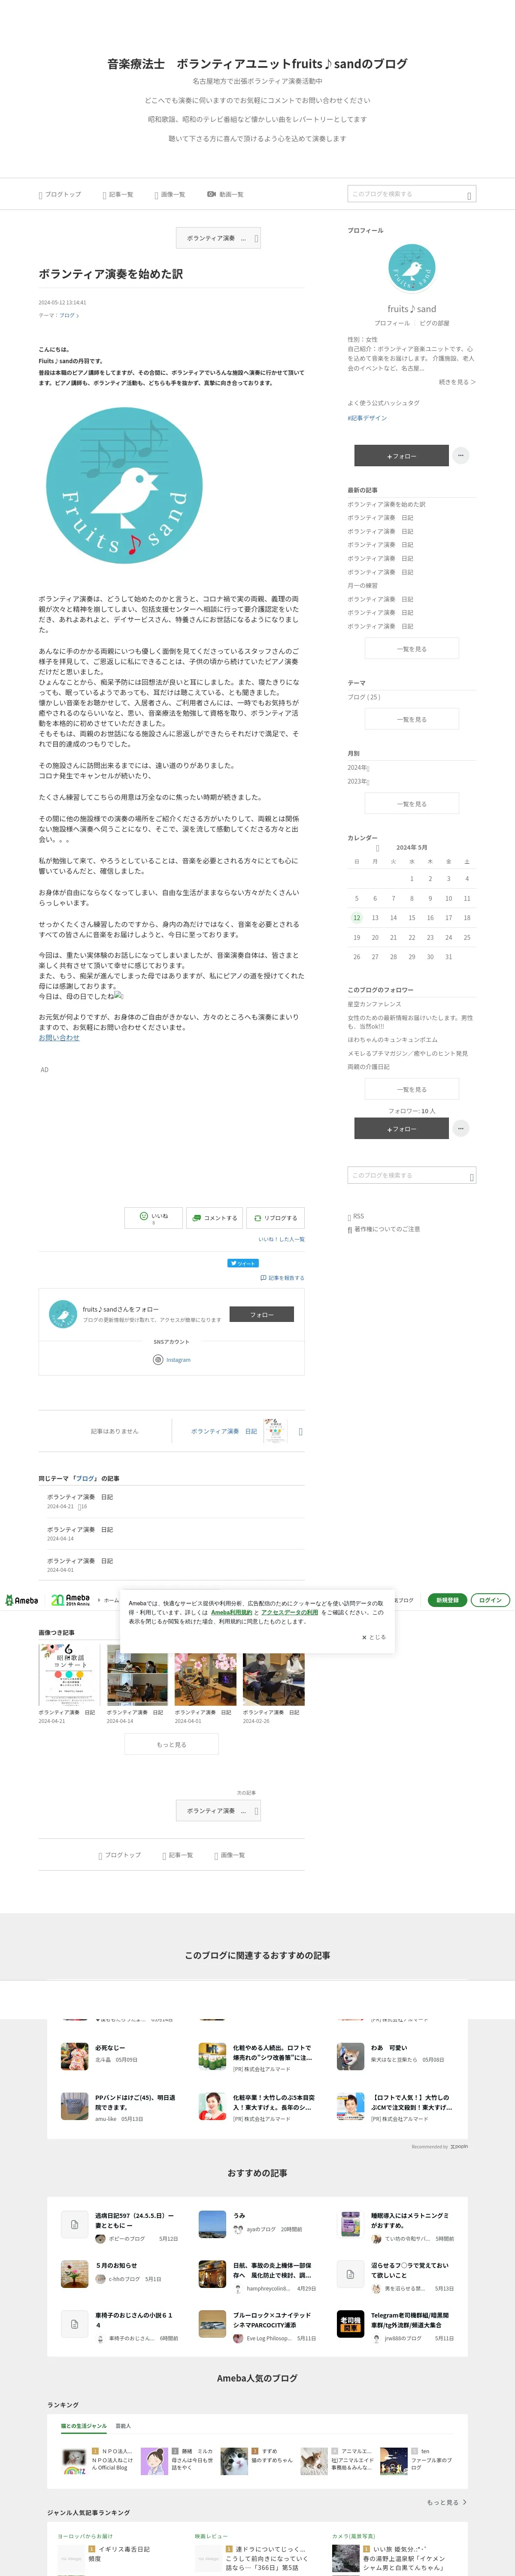The width and height of the screenshot is (515, 2576).
Task: Share with the Twitter ツイート button
Action: [x=243, y=1263]
